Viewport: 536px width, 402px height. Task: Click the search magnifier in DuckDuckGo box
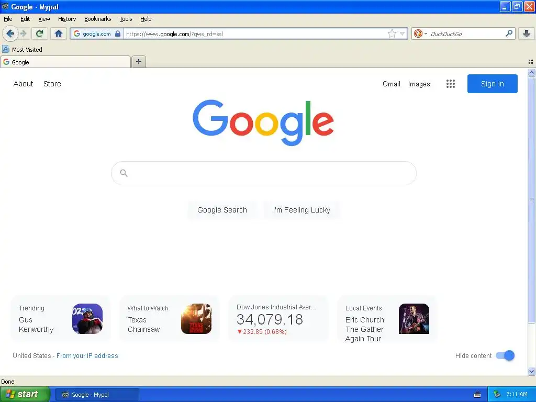[x=509, y=33]
